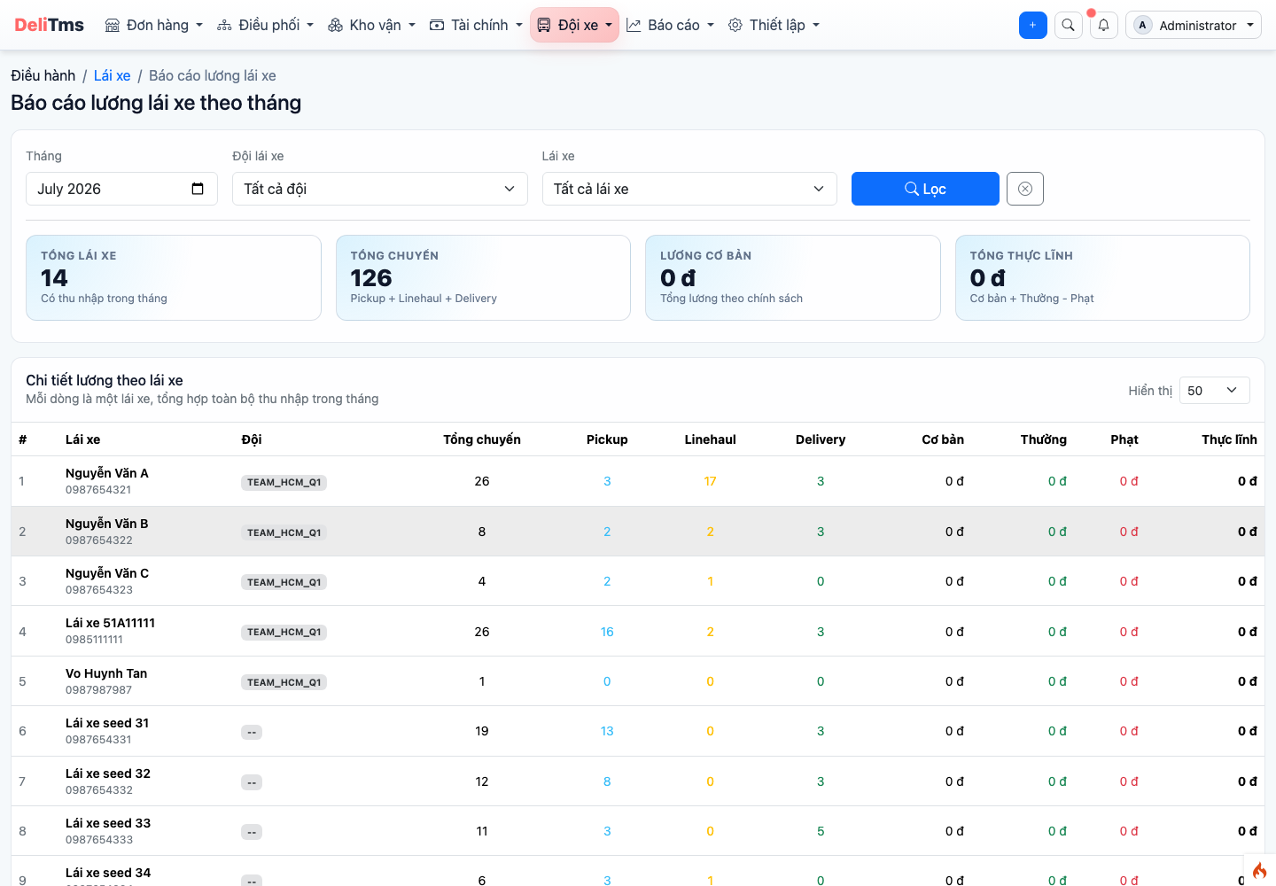Open the Kho vận menu
Viewport: 1276px width, 886px height.
click(x=371, y=25)
